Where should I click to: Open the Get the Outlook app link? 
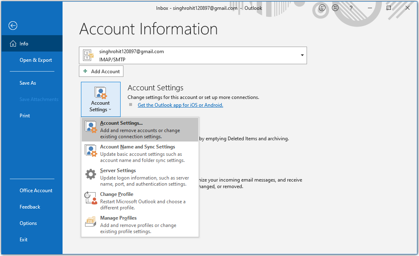(180, 105)
